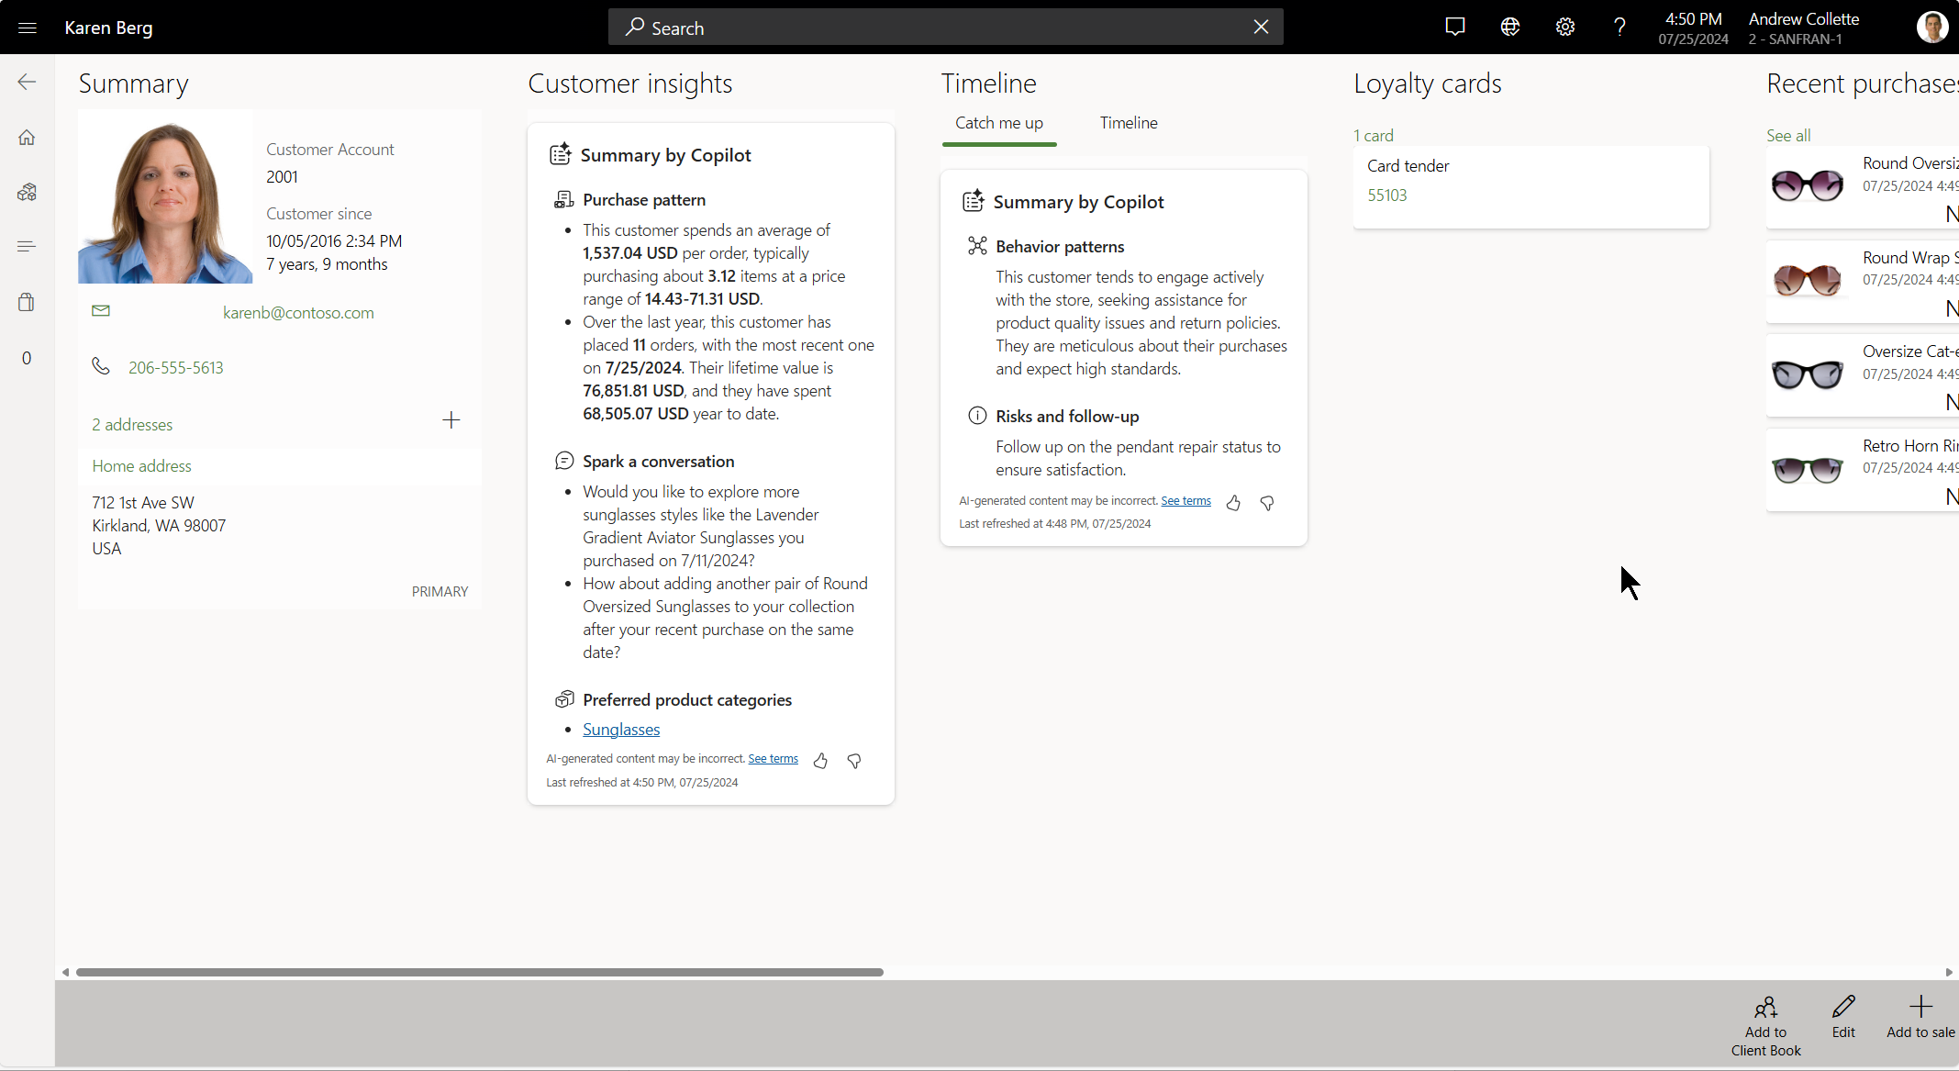This screenshot has height=1071, width=1959.
Task: Click the thumbs down on Timeline summary
Action: 1265,501
